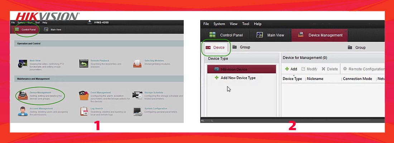The width and height of the screenshot is (394, 143).
Task: Click the Nickname column header
Action: (x=315, y=79)
